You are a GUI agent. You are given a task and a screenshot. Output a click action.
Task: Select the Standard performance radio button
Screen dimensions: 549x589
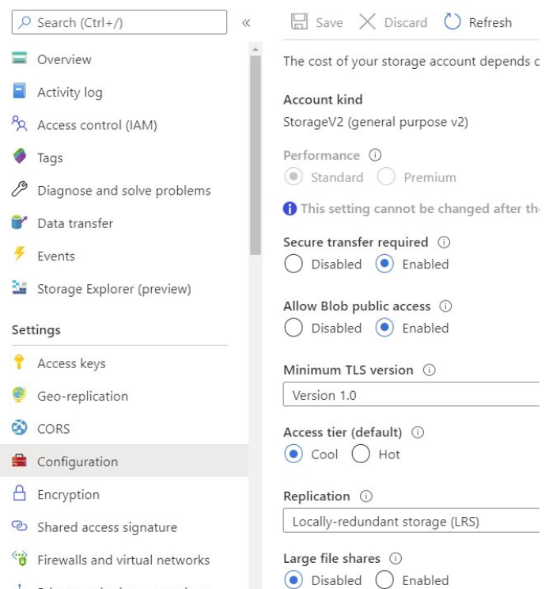point(293,177)
